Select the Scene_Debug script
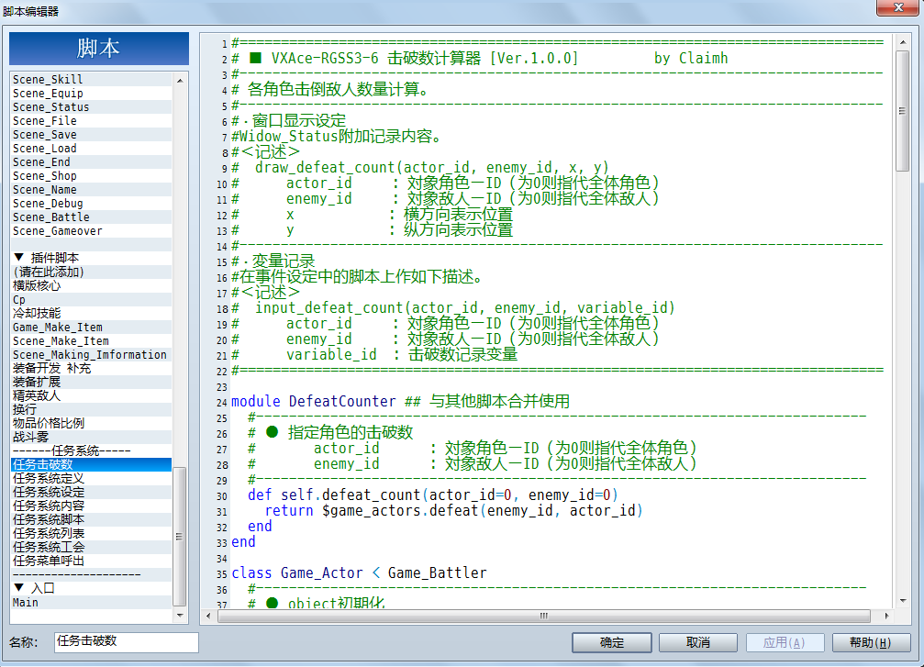Viewport: 924px width, 667px height. pos(92,204)
